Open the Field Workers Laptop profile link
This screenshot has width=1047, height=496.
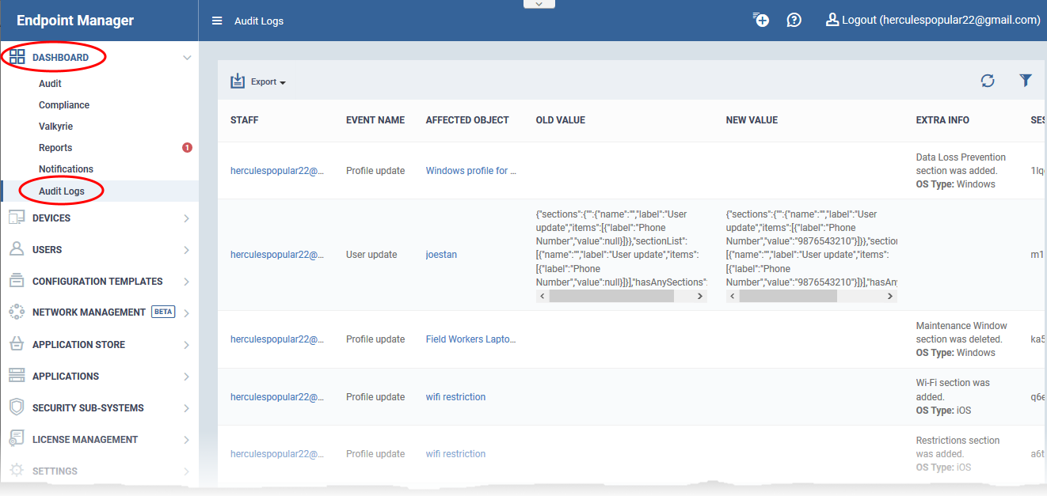[470, 339]
